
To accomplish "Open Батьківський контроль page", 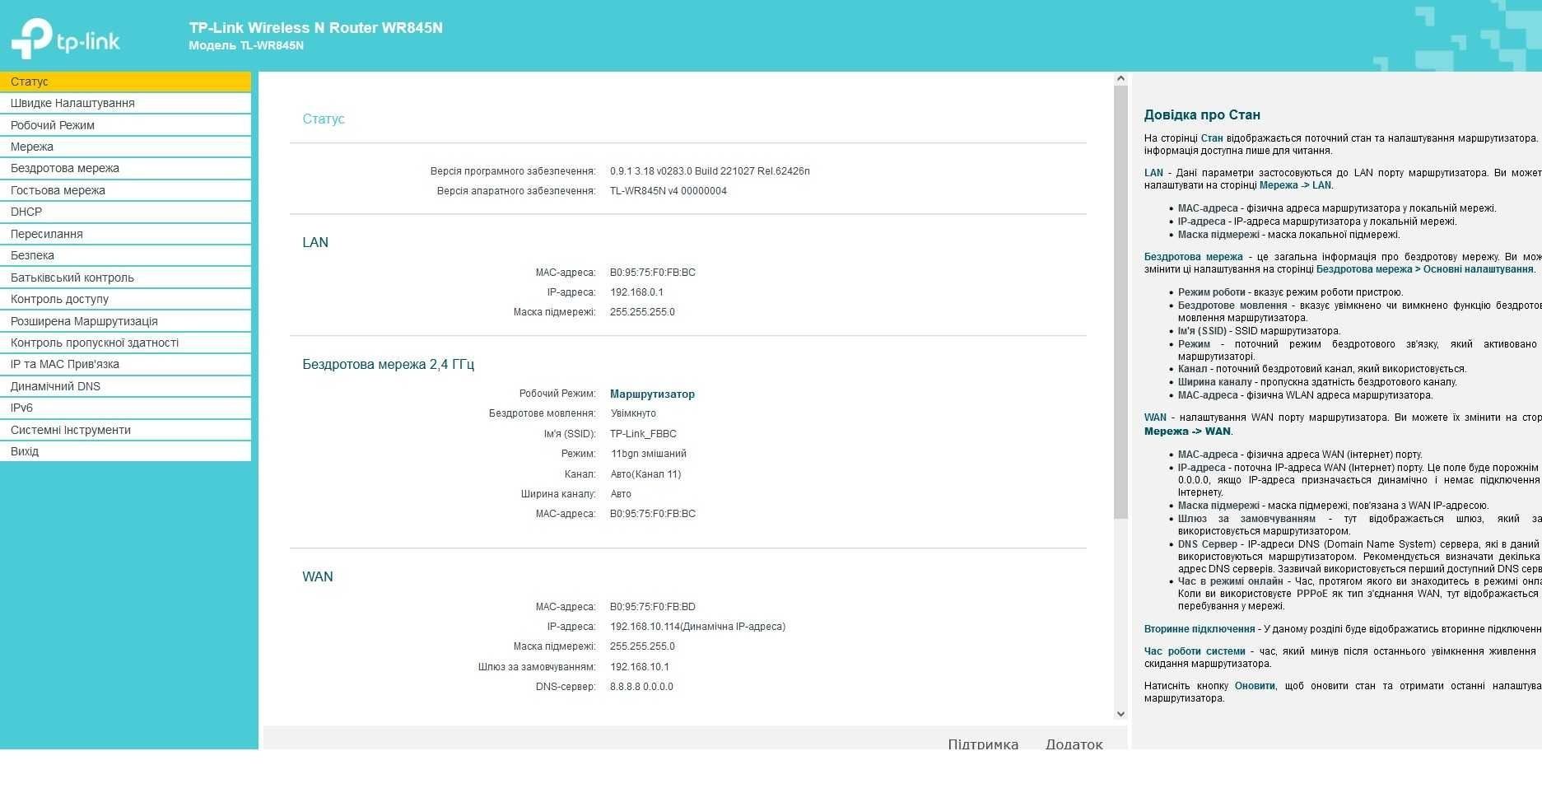I will coord(125,278).
